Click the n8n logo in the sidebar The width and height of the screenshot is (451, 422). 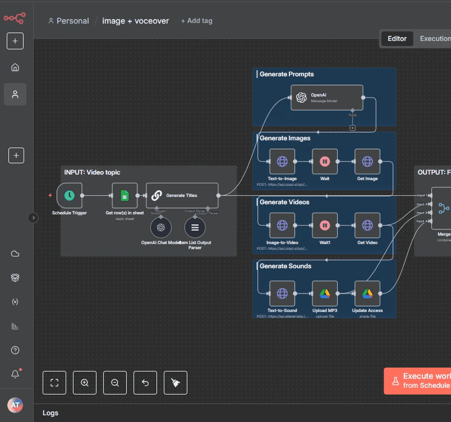click(15, 18)
